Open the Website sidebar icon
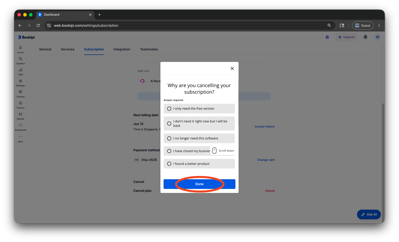The height and width of the screenshot is (242, 399). pos(20,116)
